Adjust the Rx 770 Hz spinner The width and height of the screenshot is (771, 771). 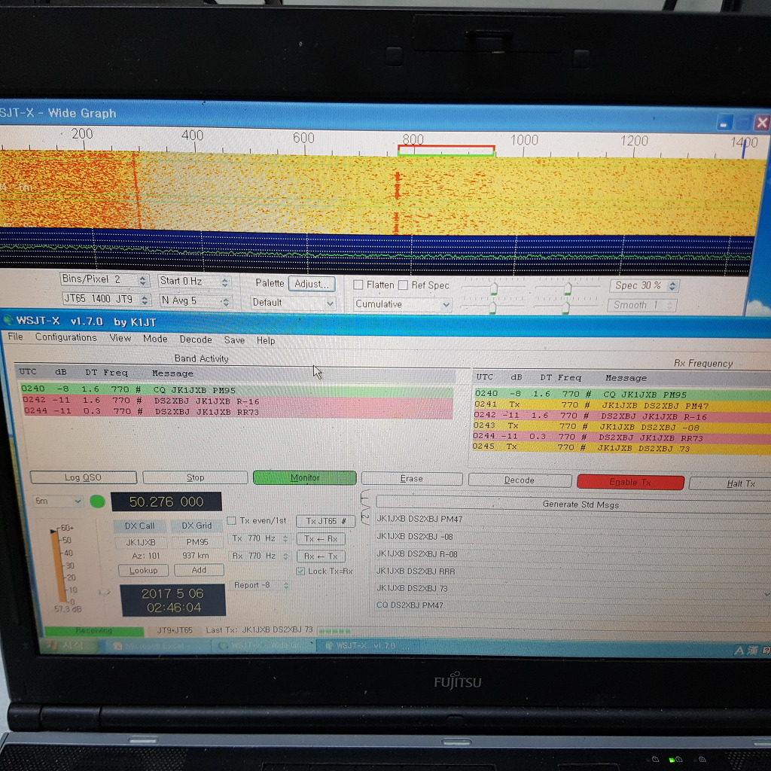click(x=285, y=556)
